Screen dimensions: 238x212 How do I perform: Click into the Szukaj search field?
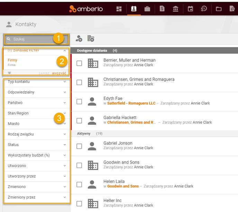pyautogui.click(x=37, y=39)
